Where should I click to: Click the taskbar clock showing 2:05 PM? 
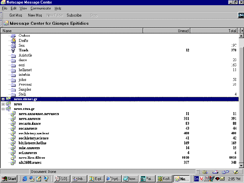[234, 179]
